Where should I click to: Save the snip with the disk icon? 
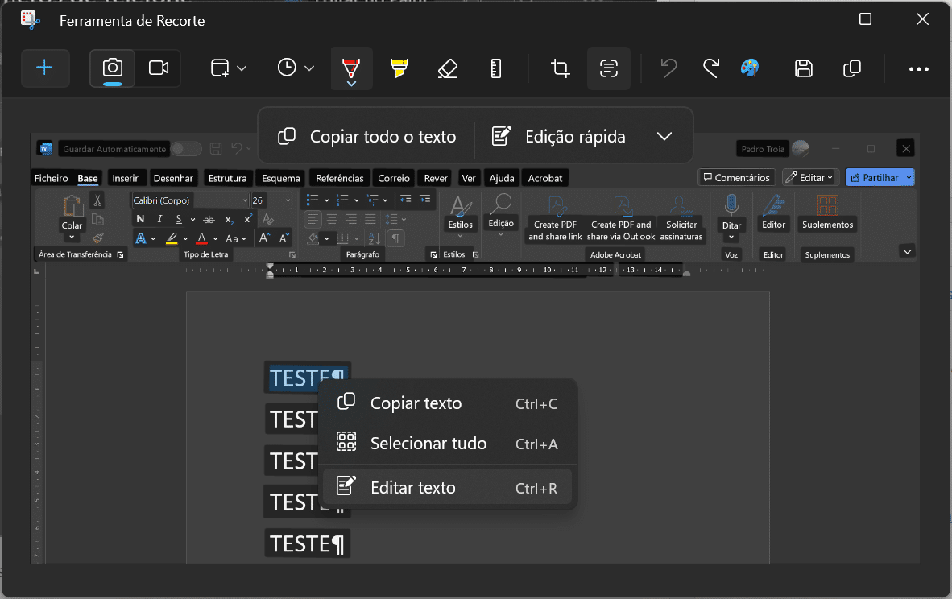pyautogui.click(x=803, y=68)
